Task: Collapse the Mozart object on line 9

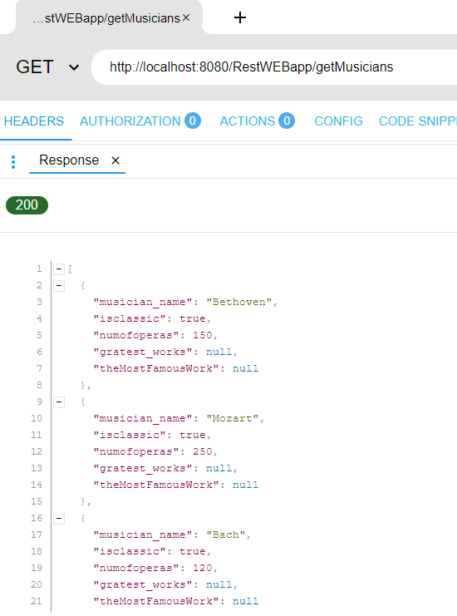Action: [x=59, y=402]
